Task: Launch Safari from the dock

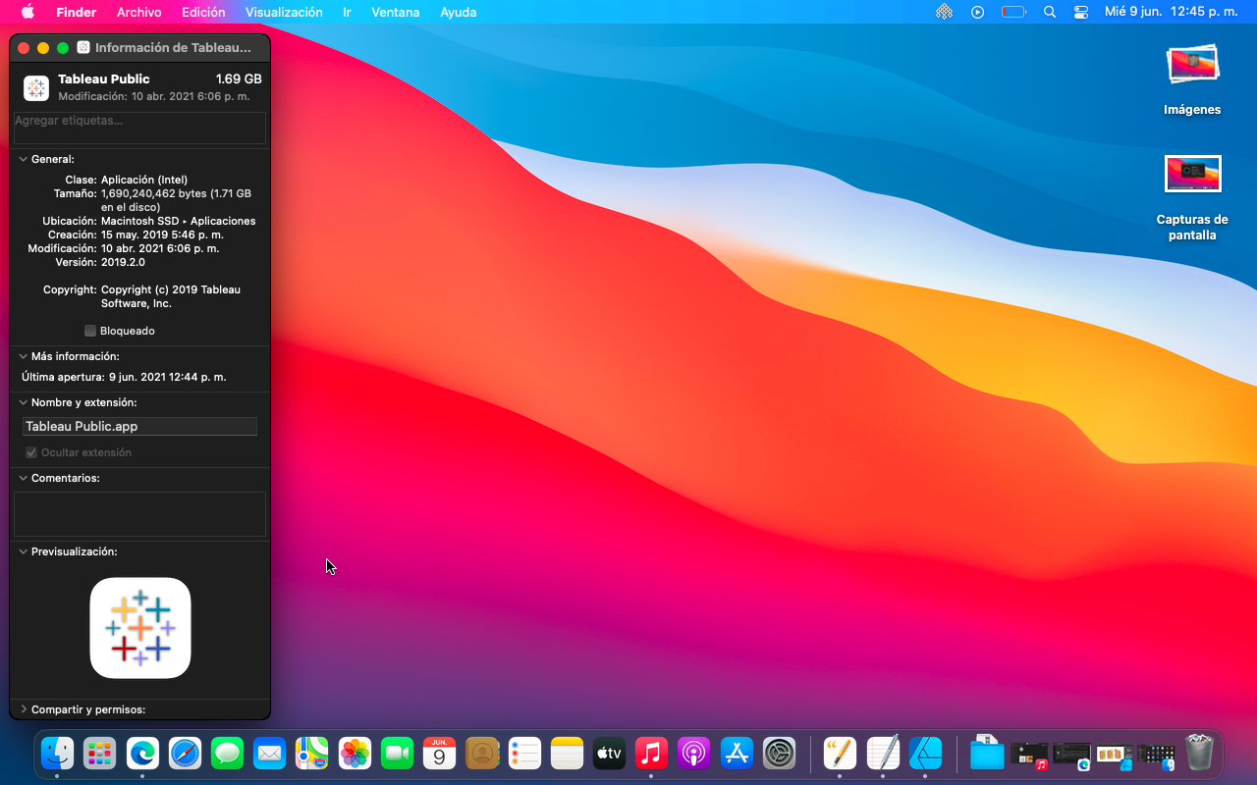Action: pos(185,753)
